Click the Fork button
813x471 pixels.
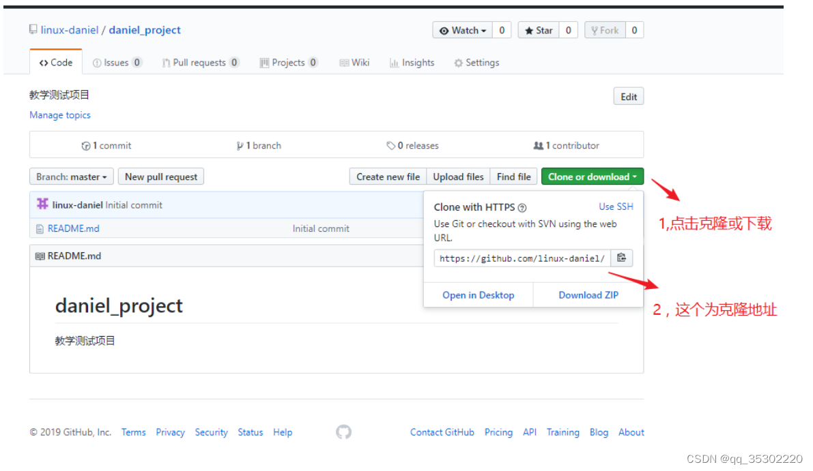605,31
